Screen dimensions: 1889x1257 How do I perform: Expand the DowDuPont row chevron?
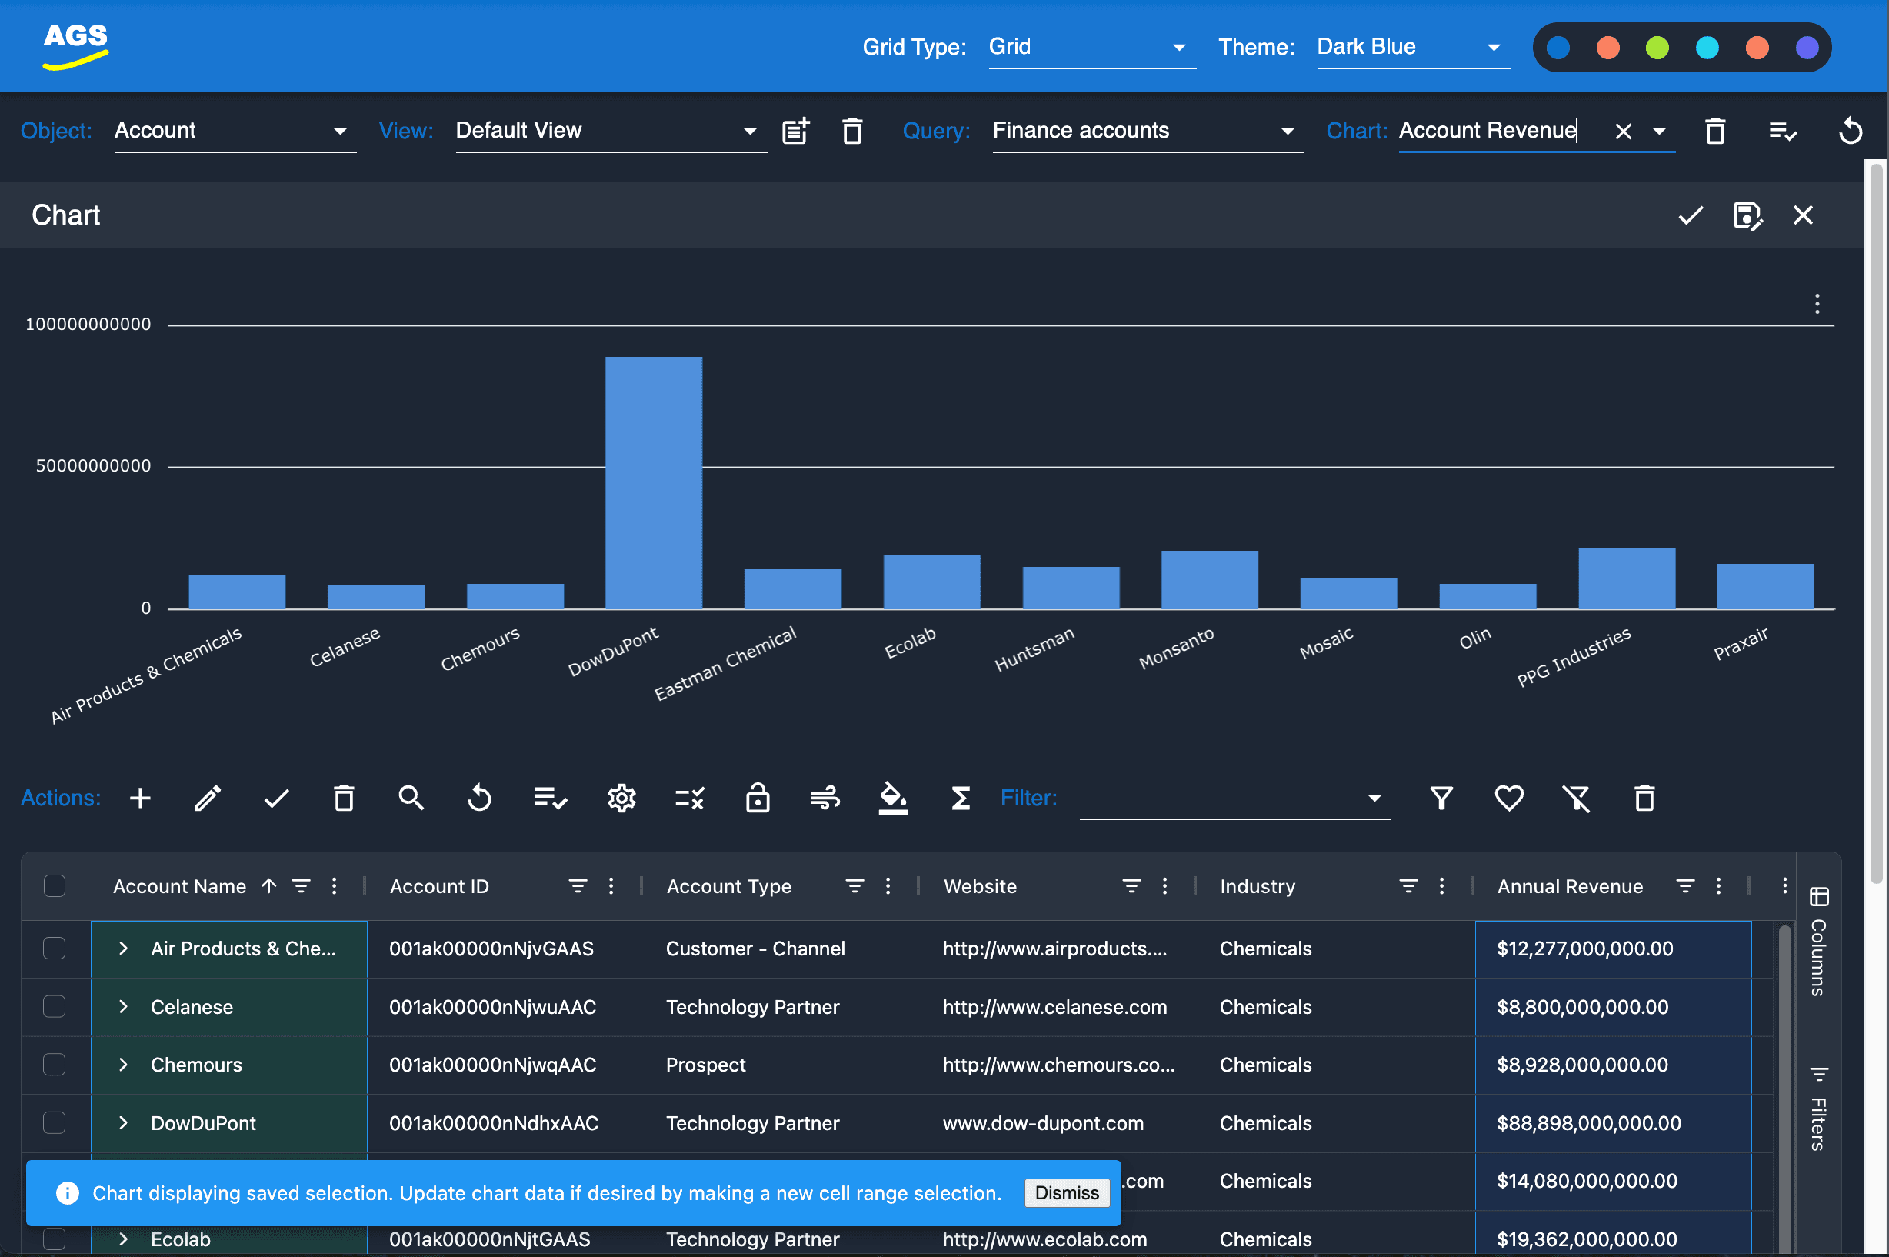click(123, 1123)
